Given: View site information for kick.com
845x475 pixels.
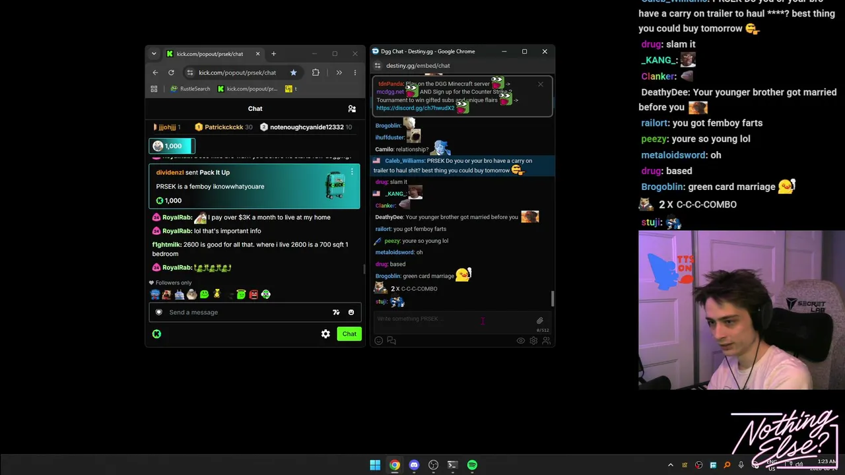Looking at the screenshot, I should click(190, 73).
